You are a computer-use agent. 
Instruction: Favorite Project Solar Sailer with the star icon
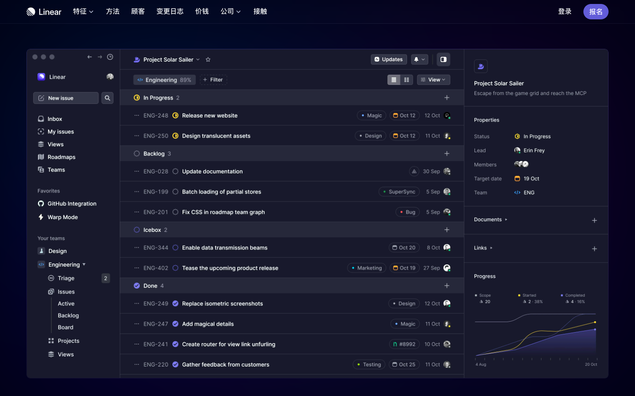point(208,59)
